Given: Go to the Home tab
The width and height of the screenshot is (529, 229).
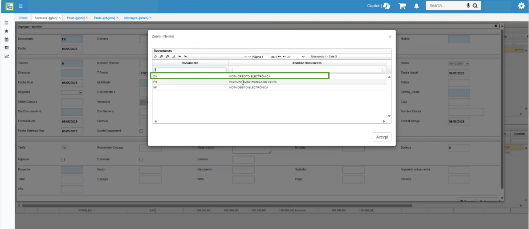Looking at the screenshot, I should point(23,18).
